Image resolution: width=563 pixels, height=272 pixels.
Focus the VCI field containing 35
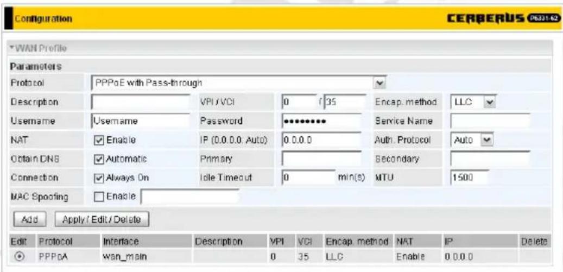[x=345, y=102]
